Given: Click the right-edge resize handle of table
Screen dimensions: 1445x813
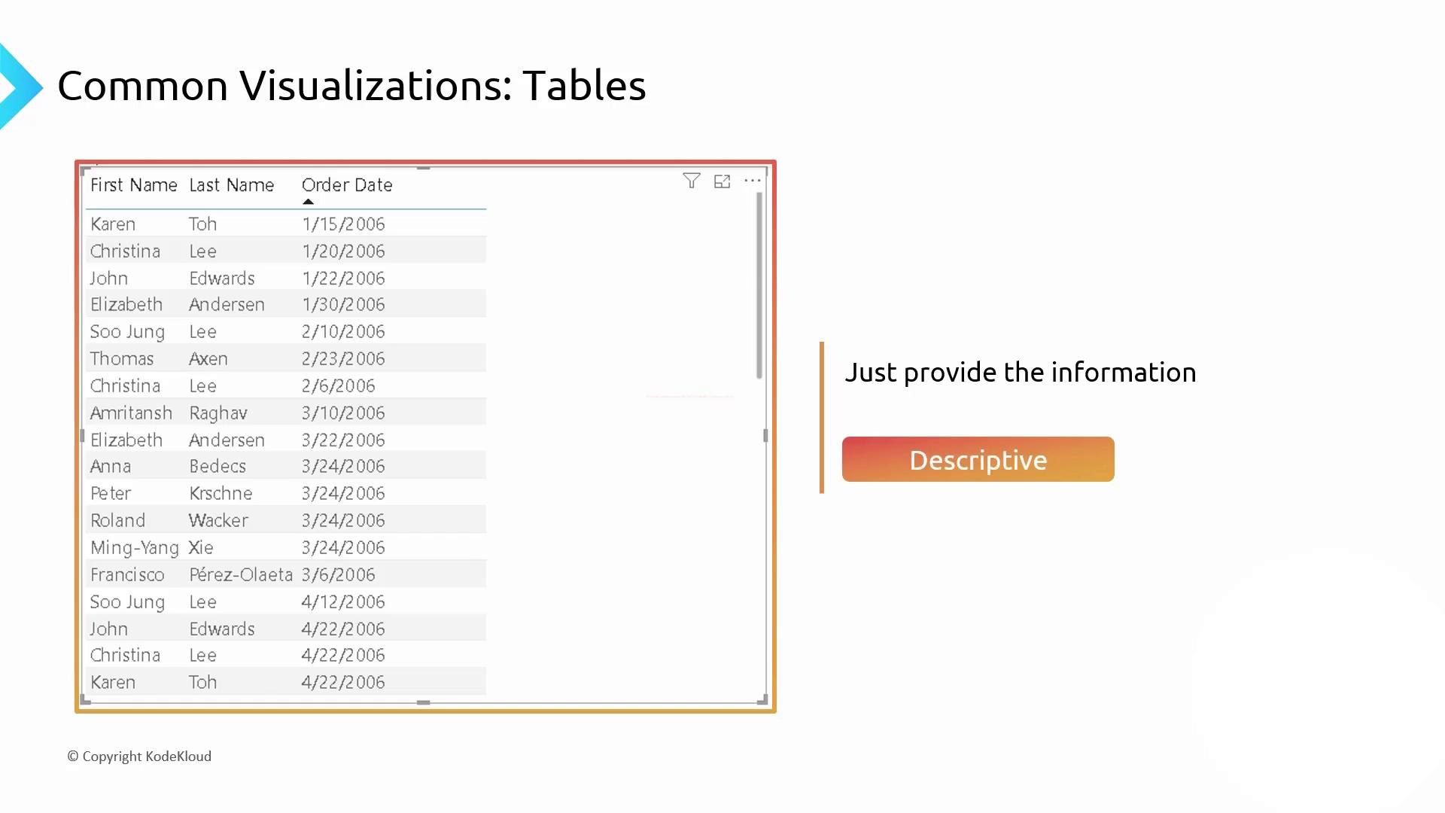Looking at the screenshot, I should [765, 436].
